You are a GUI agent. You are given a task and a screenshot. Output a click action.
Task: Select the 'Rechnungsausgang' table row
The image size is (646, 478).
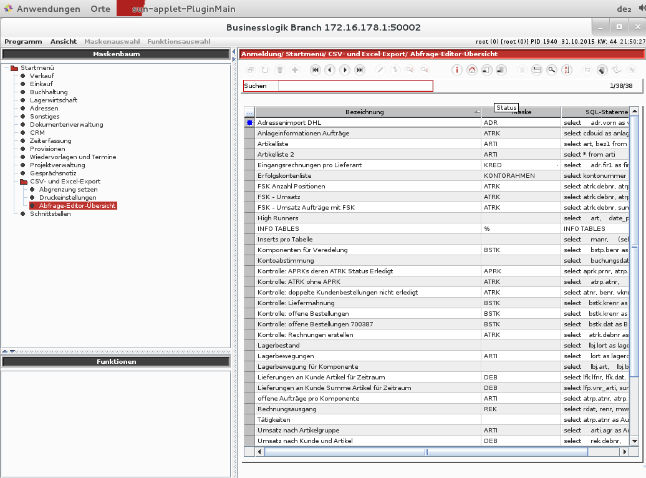tap(436, 409)
